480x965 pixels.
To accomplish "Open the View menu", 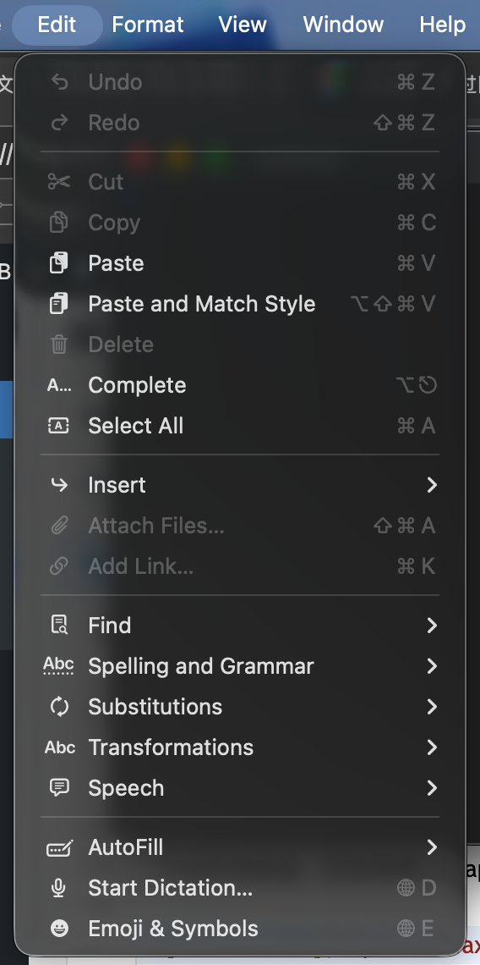I will (x=243, y=25).
